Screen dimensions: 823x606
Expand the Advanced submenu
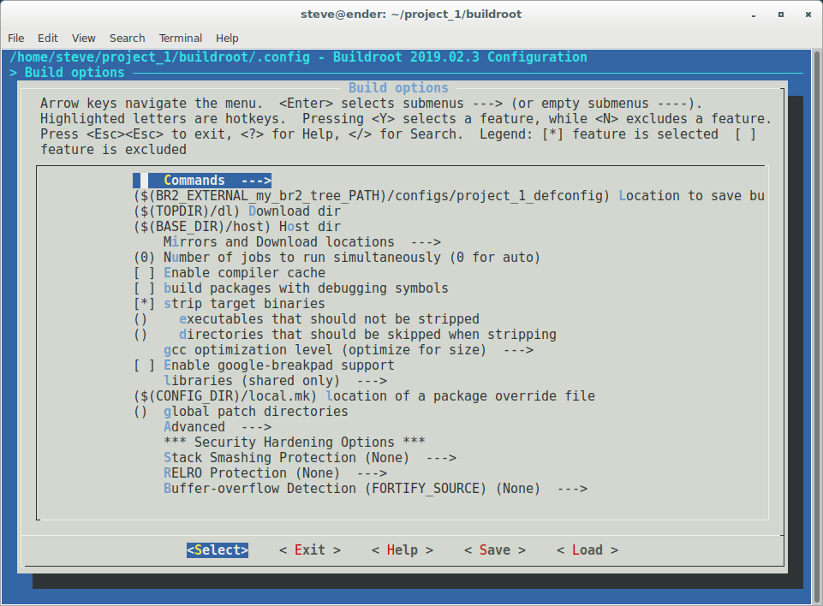click(x=217, y=427)
